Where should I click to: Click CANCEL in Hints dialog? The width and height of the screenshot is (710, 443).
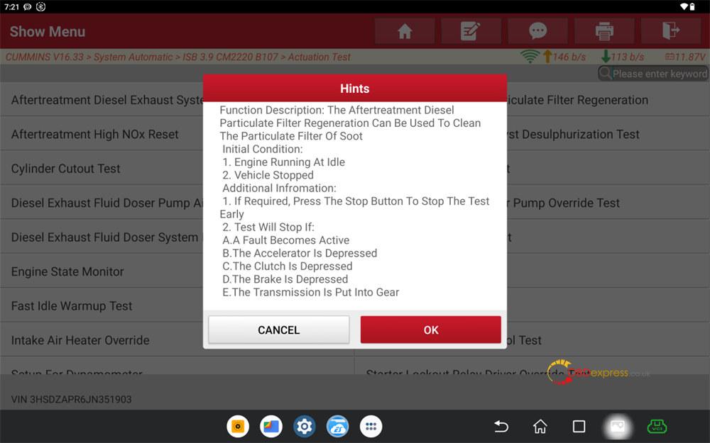(279, 330)
